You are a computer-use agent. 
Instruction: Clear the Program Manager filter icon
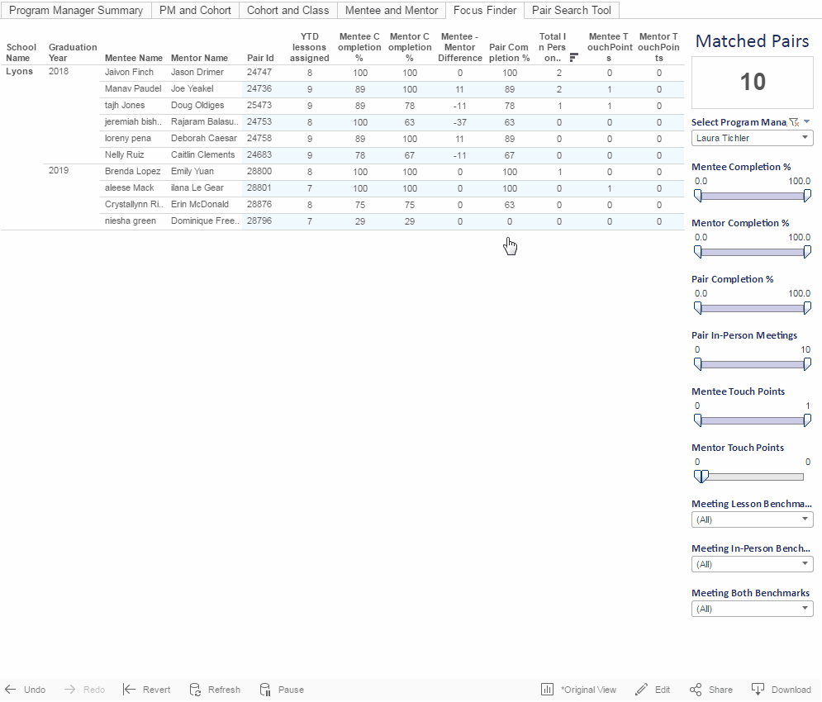(x=794, y=122)
